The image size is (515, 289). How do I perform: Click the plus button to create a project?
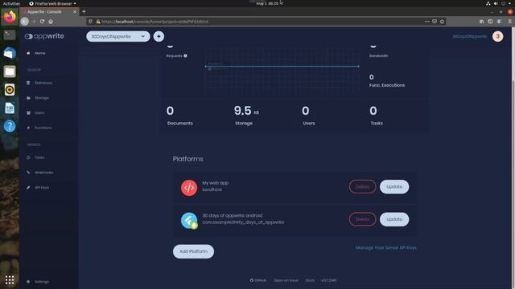pyautogui.click(x=159, y=36)
